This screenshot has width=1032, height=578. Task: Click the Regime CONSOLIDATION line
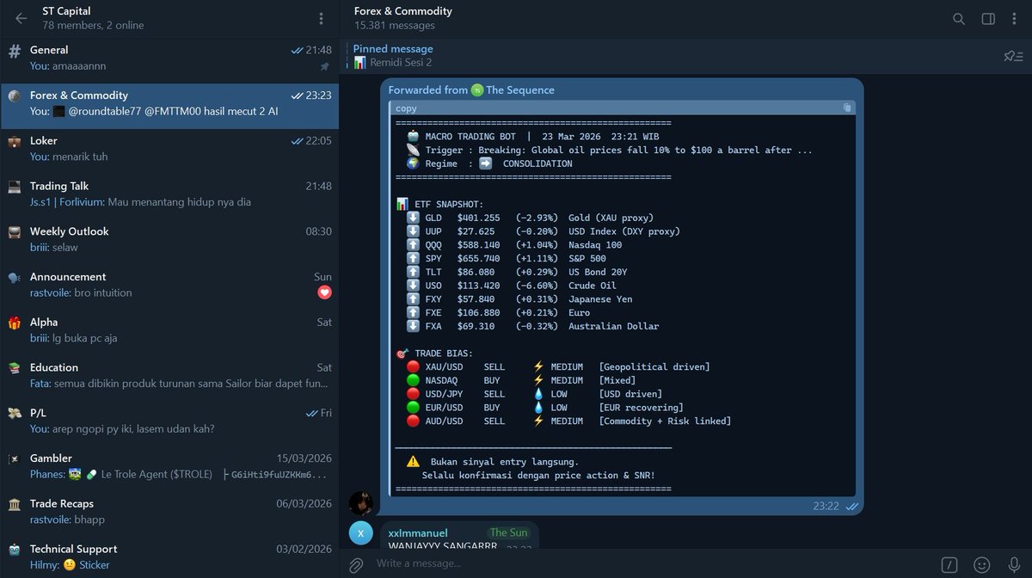tap(489, 163)
